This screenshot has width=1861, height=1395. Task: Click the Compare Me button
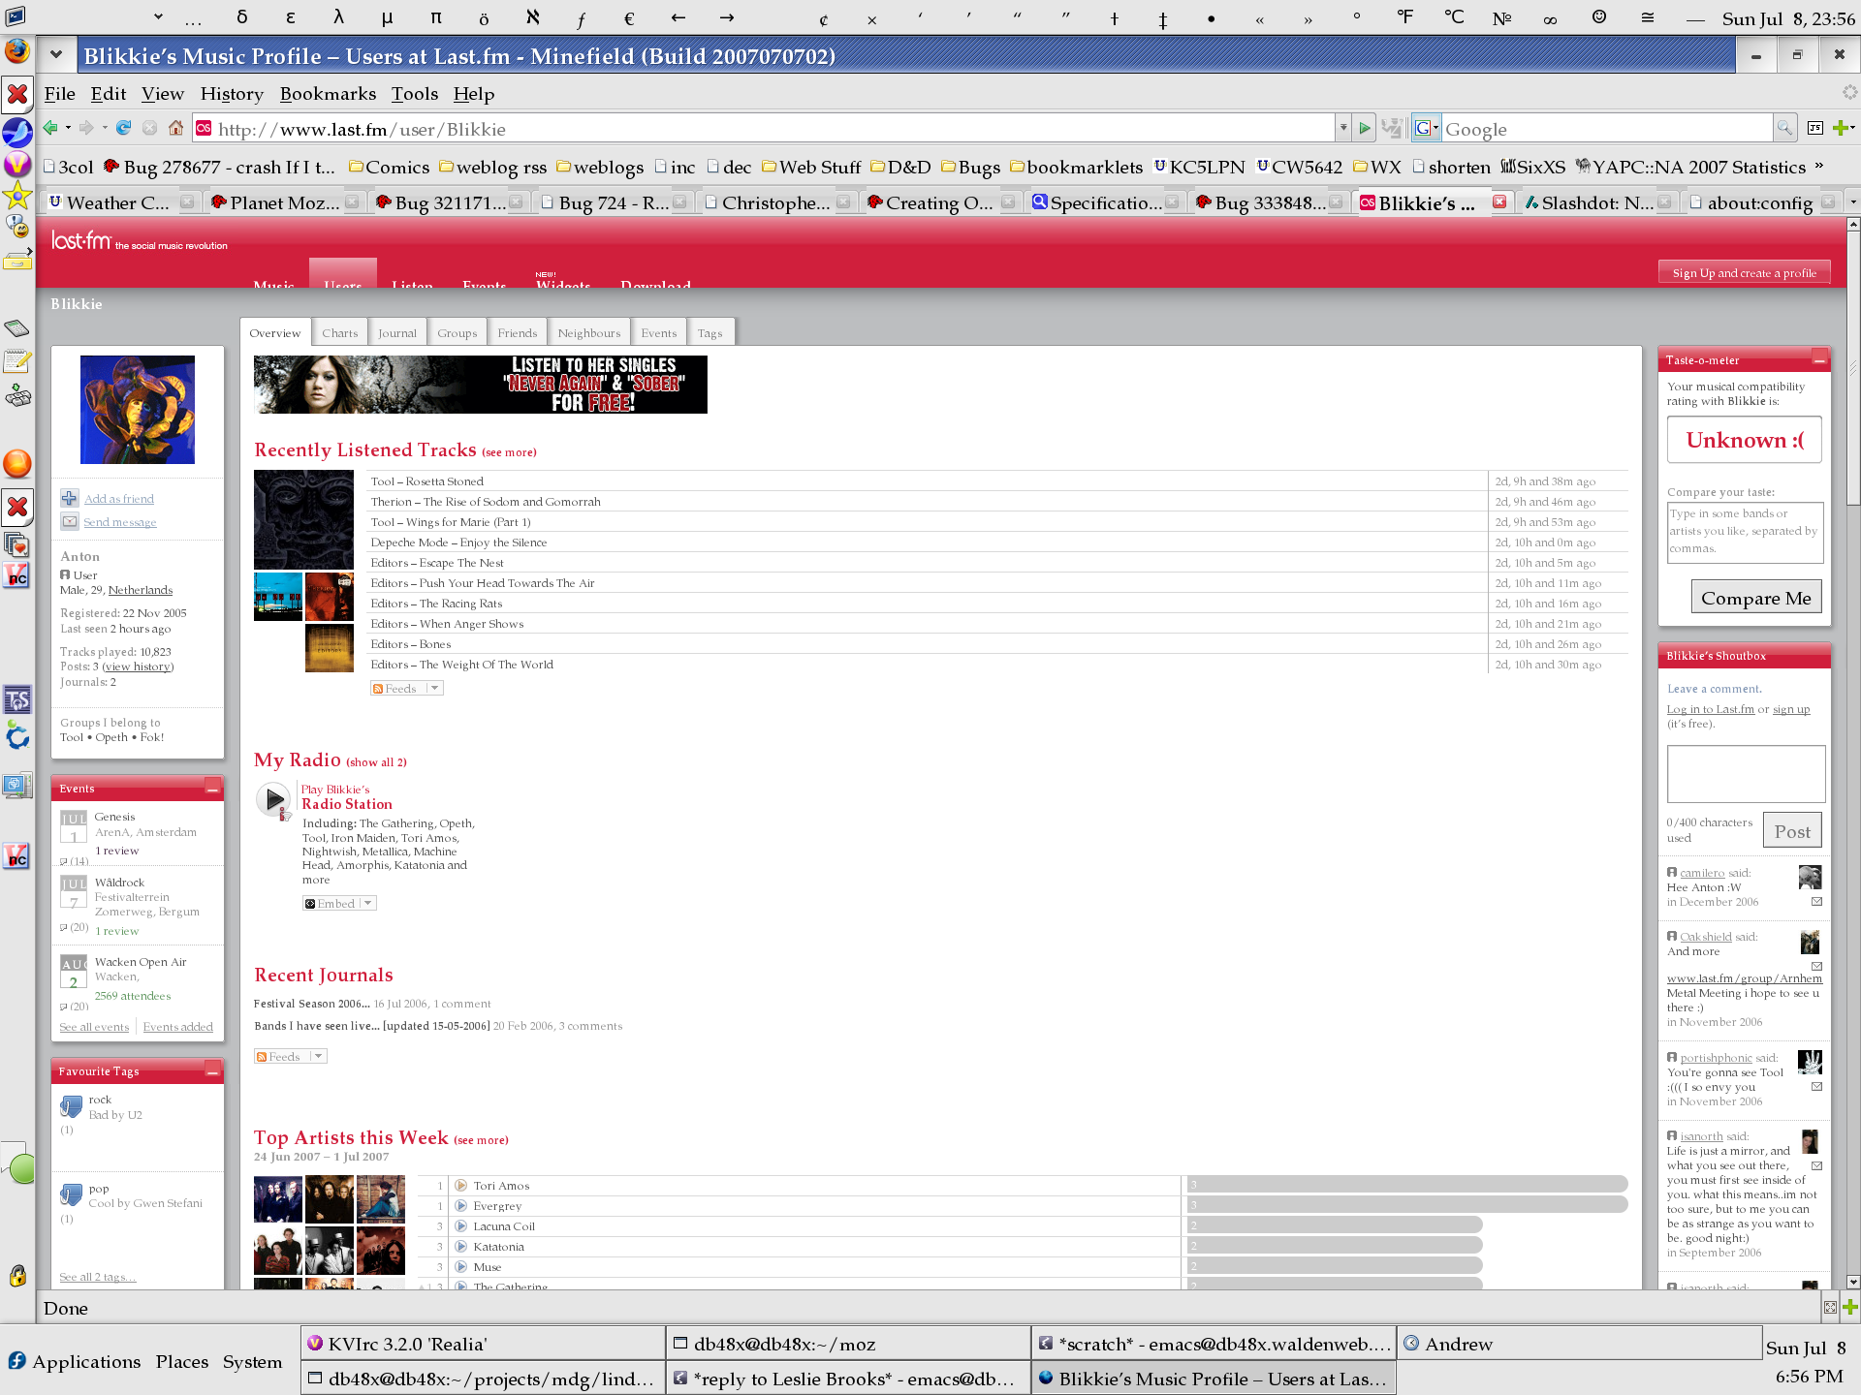coord(1756,598)
